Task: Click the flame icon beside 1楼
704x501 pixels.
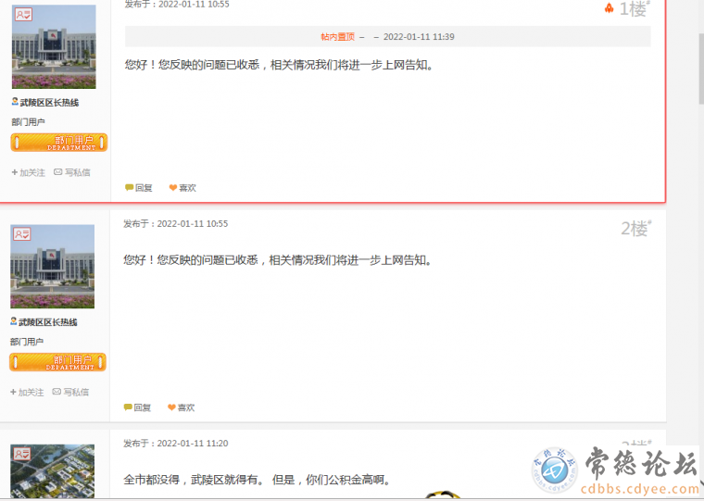Action: coord(609,8)
